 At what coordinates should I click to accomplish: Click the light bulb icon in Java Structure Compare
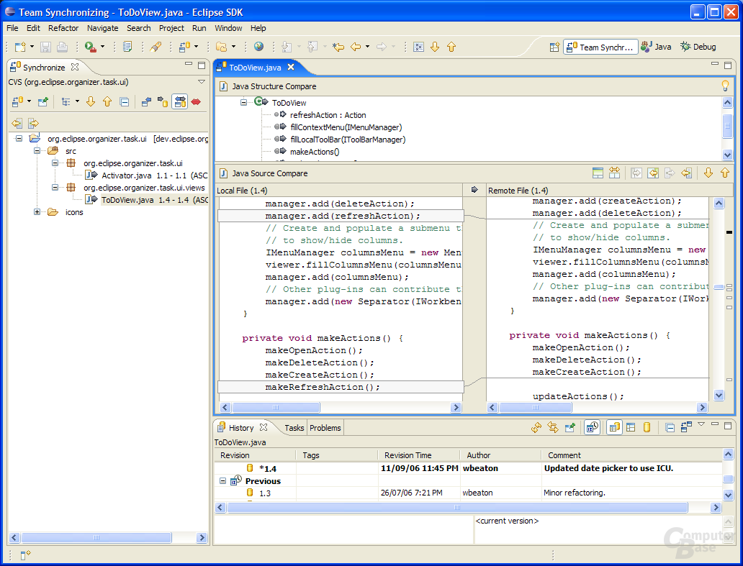(725, 86)
